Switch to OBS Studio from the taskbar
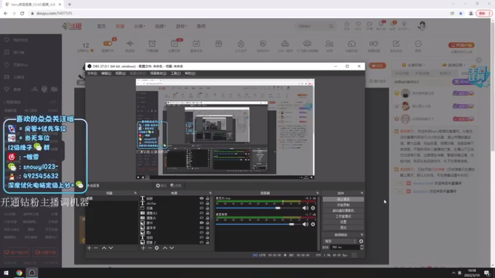Screen dimensions: 495x278 [32, 273]
